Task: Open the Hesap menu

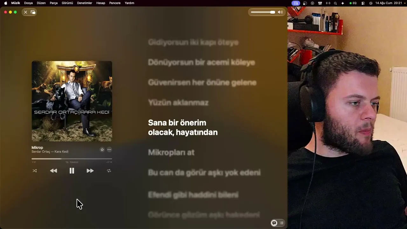Action: tap(101, 3)
